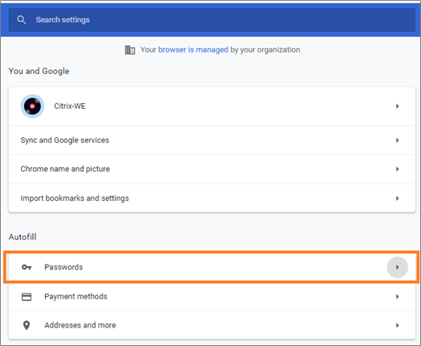Open Chrome name and picture
The width and height of the screenshot is (421, 346).
212,169
